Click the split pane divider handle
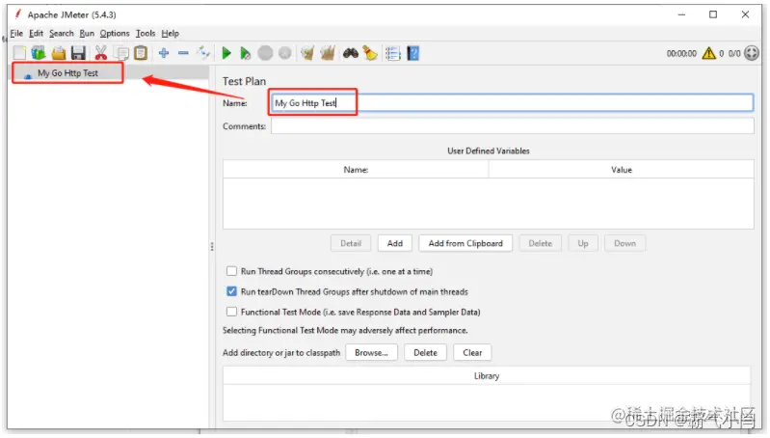Image resolution: width=770 pixels, height=438 pixels. 212,246
